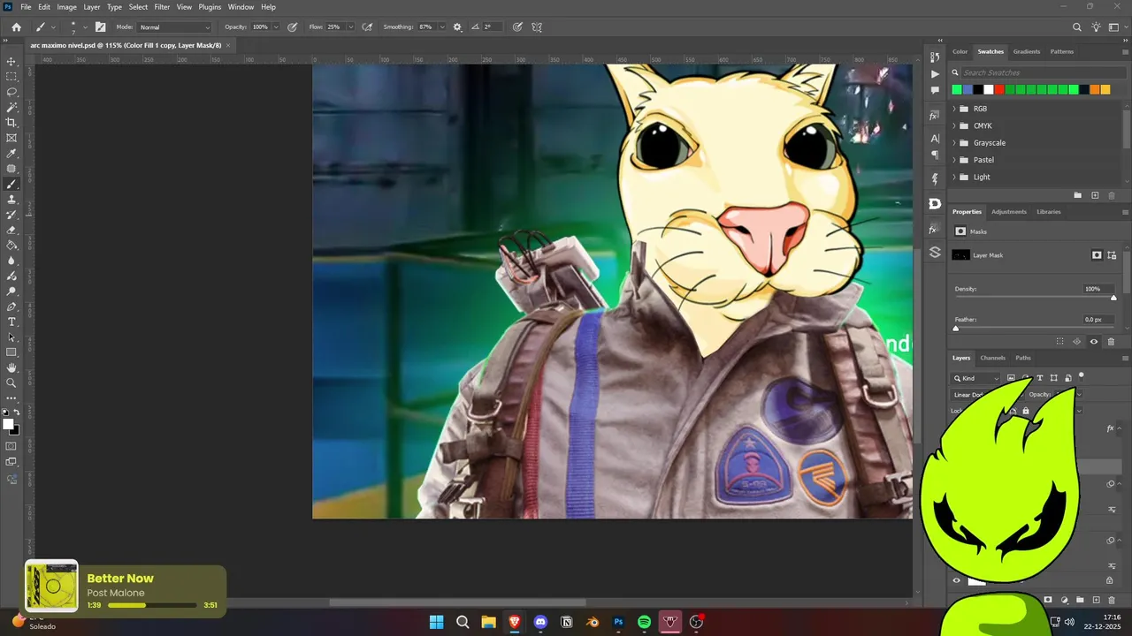Open smoothing options gear

pyautogui.click(x=457, y=27)
